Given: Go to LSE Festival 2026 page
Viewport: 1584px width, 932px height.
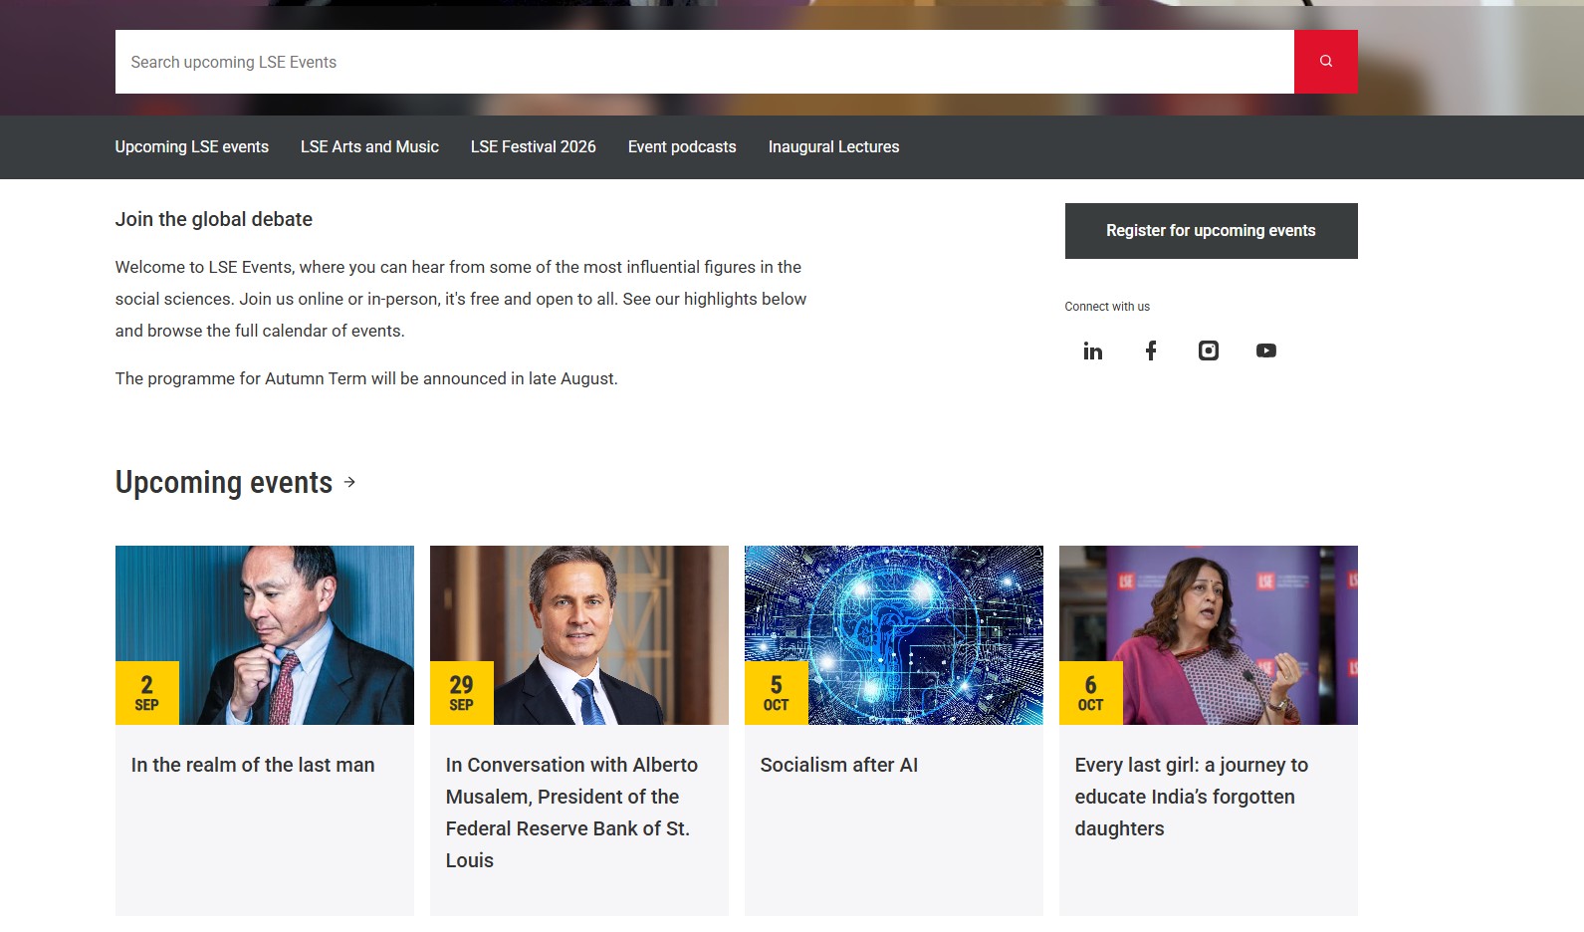Looking at the screenshot, I should [534, 147].
